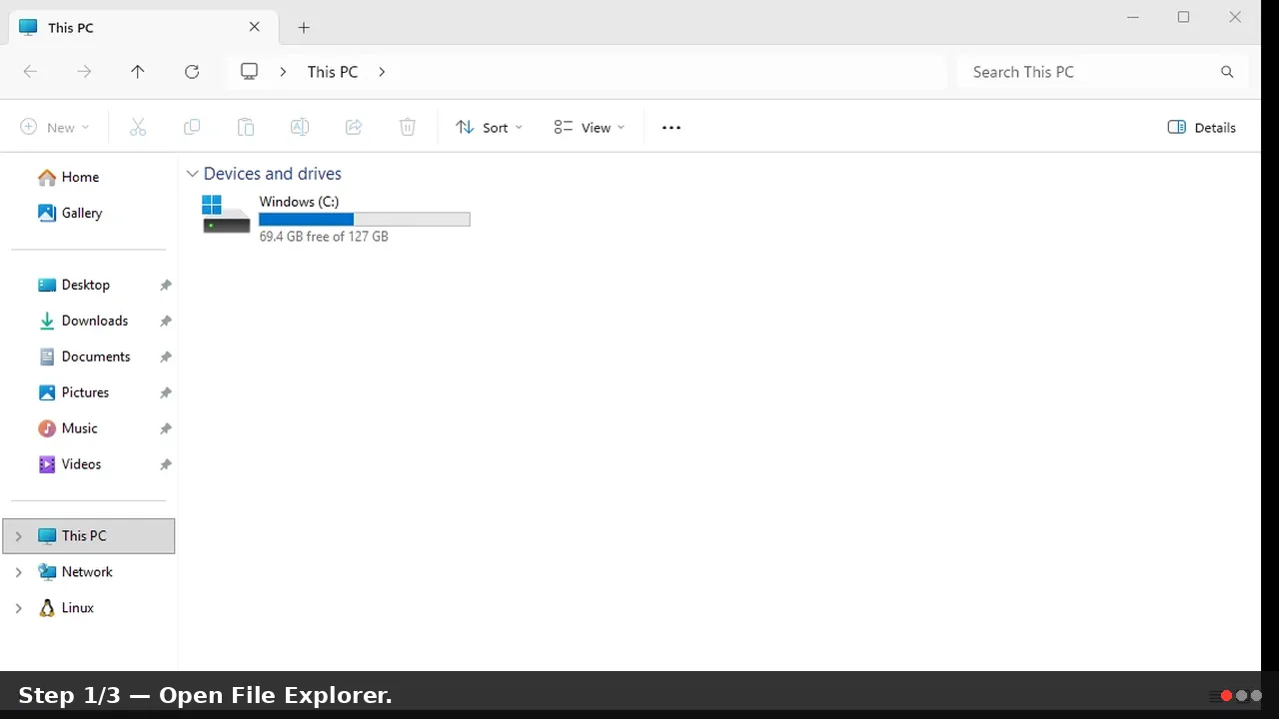Image resolution: width=1279 pixels, height=719 pixels.
Task: Click the Share icon in toolbar
Action: [353, 127]
